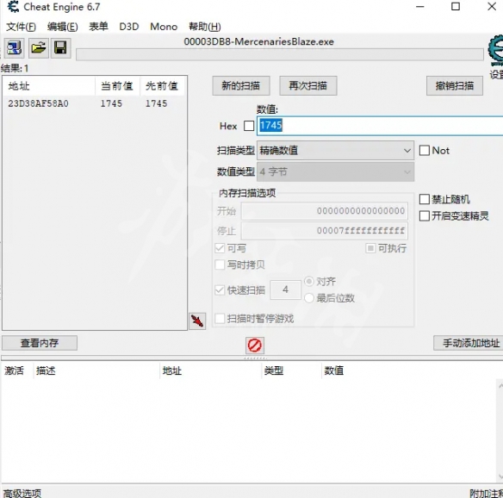Open a cheat table with folder icon

pyautogui.click(x=39, y=48)
